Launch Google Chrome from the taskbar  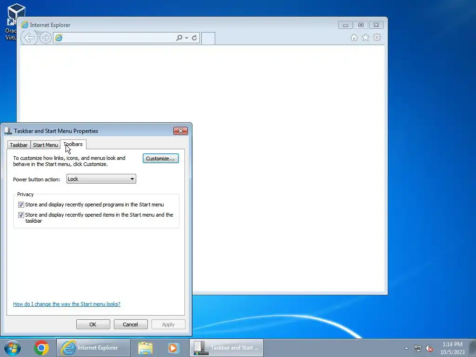[41, 348]
